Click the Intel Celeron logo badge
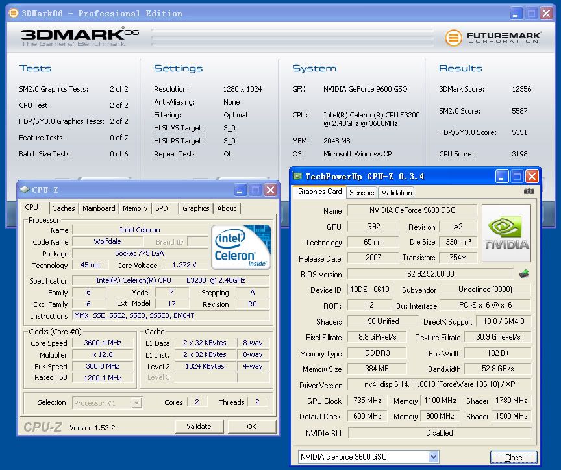 tap(242, 247)
